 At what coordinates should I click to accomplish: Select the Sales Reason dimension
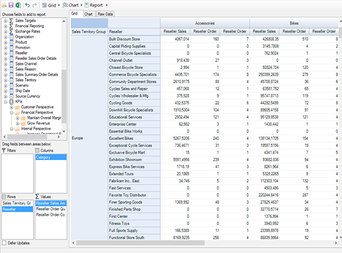(x=26, y=70)
